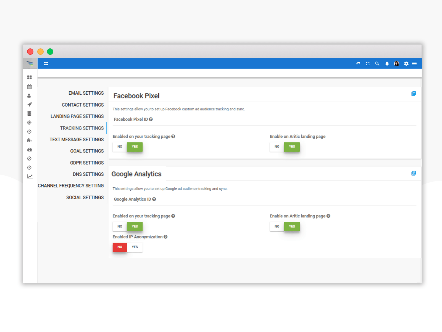442x332 pixels.
Task: Click red NO for IP Anonymization
Action: point(120,247)
